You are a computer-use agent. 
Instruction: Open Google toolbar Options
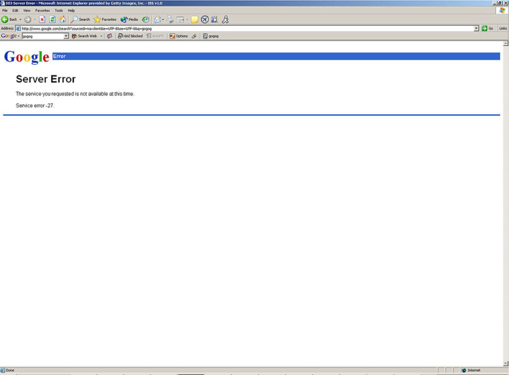tap(179, 36)
